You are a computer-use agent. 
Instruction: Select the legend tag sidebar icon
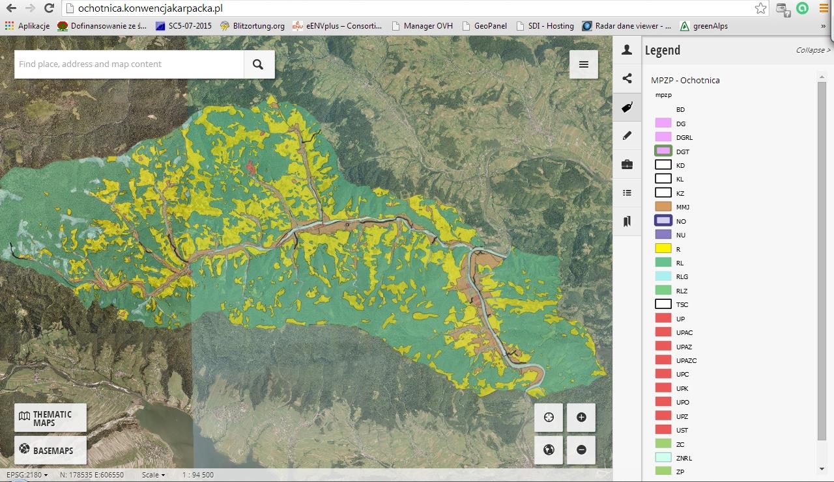pyautogui.click(x=627, y=107)
